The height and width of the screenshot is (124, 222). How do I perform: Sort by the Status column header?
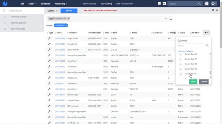(x=182, y=33)
